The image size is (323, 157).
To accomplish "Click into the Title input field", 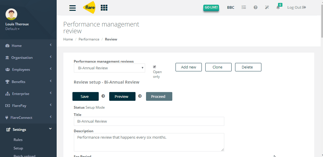I will coord(149,121).
